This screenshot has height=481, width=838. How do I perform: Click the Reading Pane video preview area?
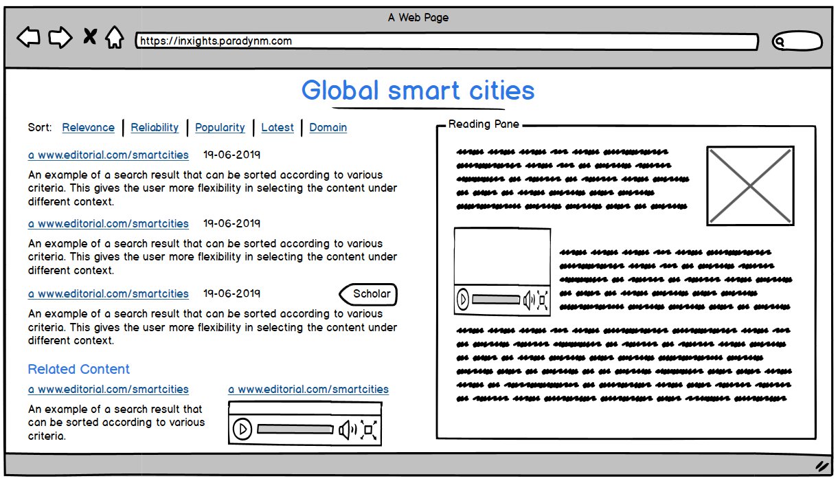coord(502,256)
